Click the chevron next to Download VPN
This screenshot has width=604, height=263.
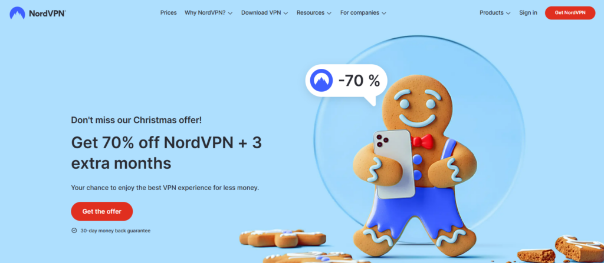286,13
